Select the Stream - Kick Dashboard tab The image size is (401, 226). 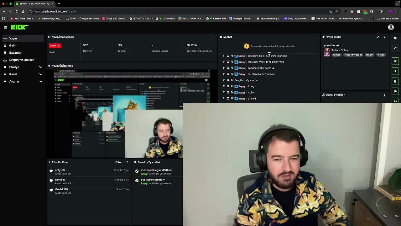coord(34,4)
